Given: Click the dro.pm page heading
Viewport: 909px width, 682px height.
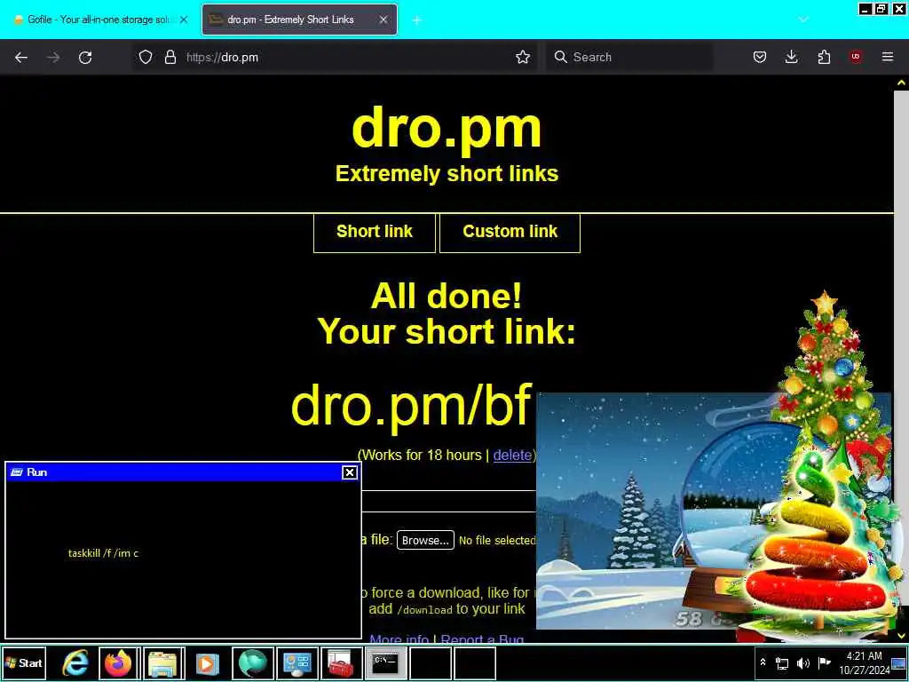Looking at the screenshot, I should coord(447,128).
